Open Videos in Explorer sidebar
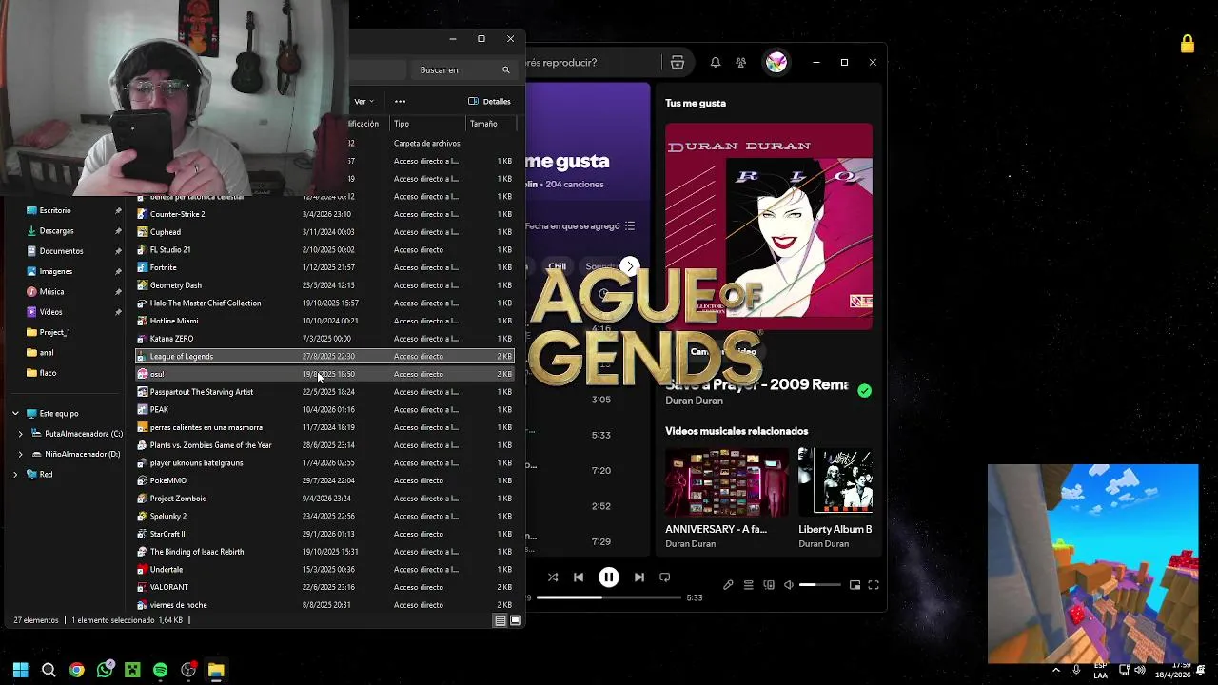This screenshot has width=1218, height=685. click(x=50, y=312)
